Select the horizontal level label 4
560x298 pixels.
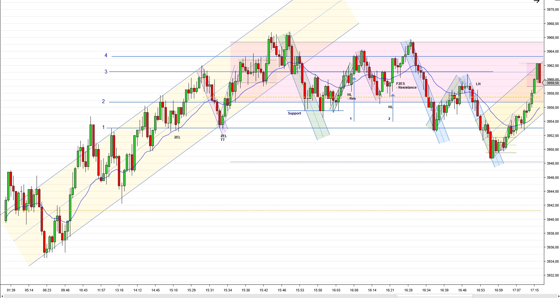pos(106,56)
